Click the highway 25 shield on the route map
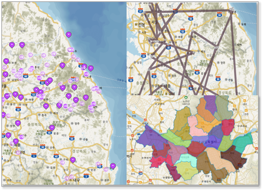 (154, 76)
